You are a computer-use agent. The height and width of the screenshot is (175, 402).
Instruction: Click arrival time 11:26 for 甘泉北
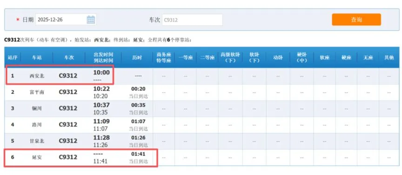(100, 145)
